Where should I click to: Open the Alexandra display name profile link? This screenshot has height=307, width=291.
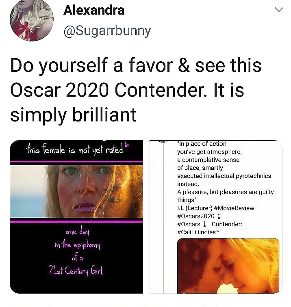tap(94, 10)
